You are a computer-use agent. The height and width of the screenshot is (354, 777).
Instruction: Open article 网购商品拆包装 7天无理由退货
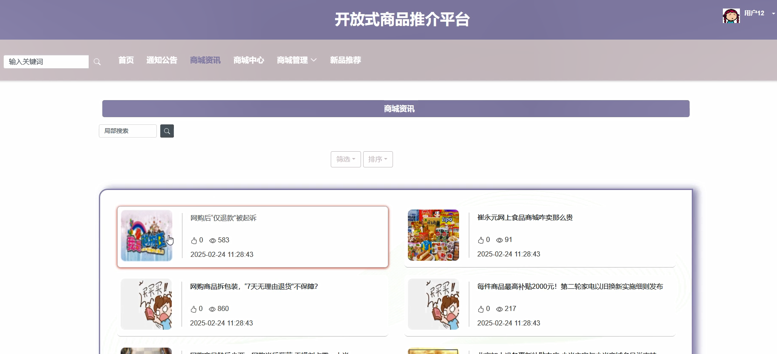254,287
